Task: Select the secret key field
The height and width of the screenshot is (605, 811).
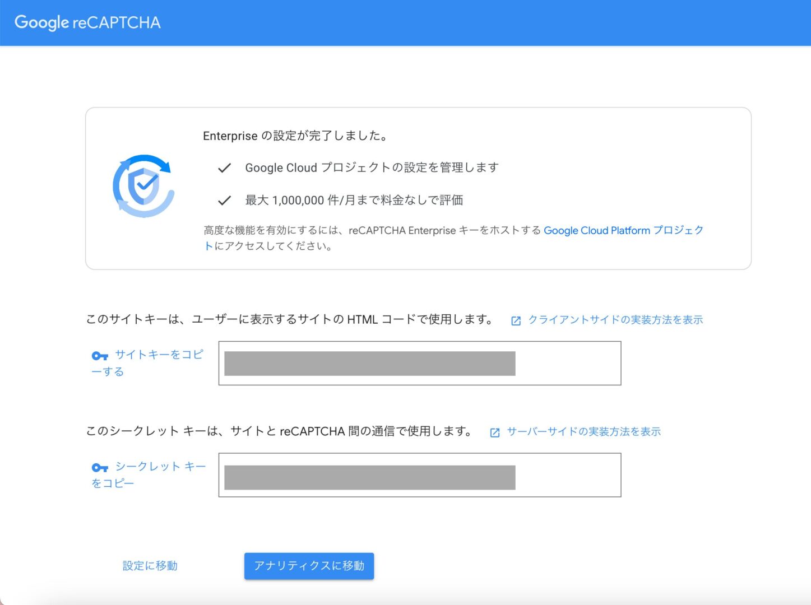Action: pos(420,475)
